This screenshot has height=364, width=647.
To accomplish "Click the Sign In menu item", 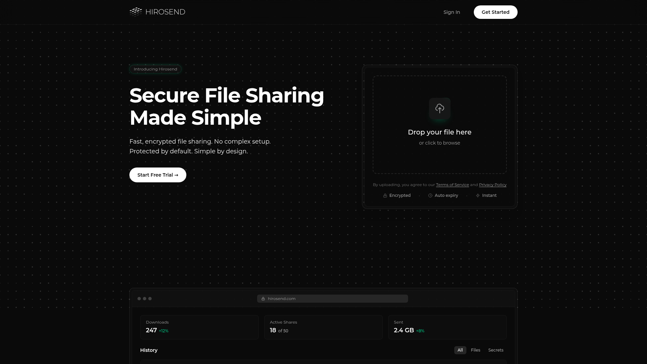I will [x=452, y=12].
